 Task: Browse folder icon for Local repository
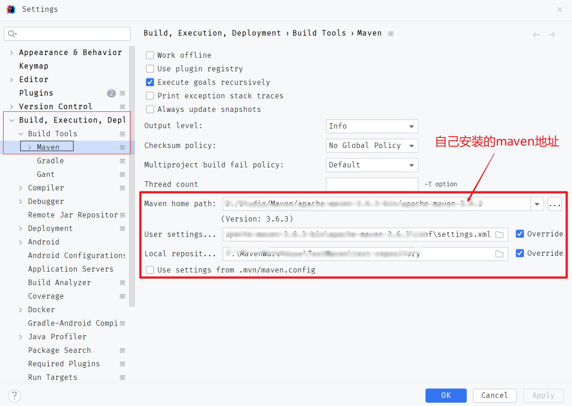499,254
